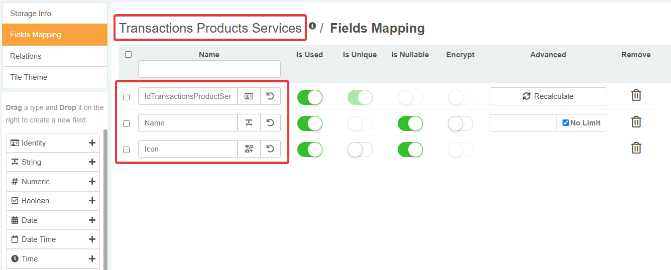
Task: Toggle Is Nullable for the Icon field
Action: click(x=410, y=149)
